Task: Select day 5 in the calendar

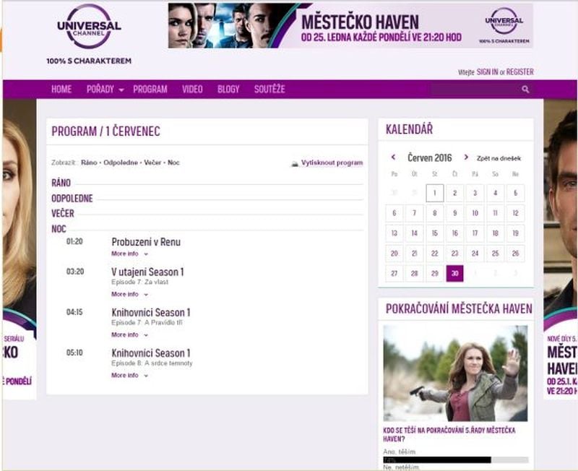Action: (x=515, y=193)
